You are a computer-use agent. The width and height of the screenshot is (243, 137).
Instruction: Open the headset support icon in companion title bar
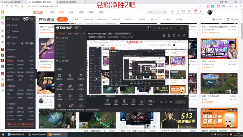tap(156, 28)
